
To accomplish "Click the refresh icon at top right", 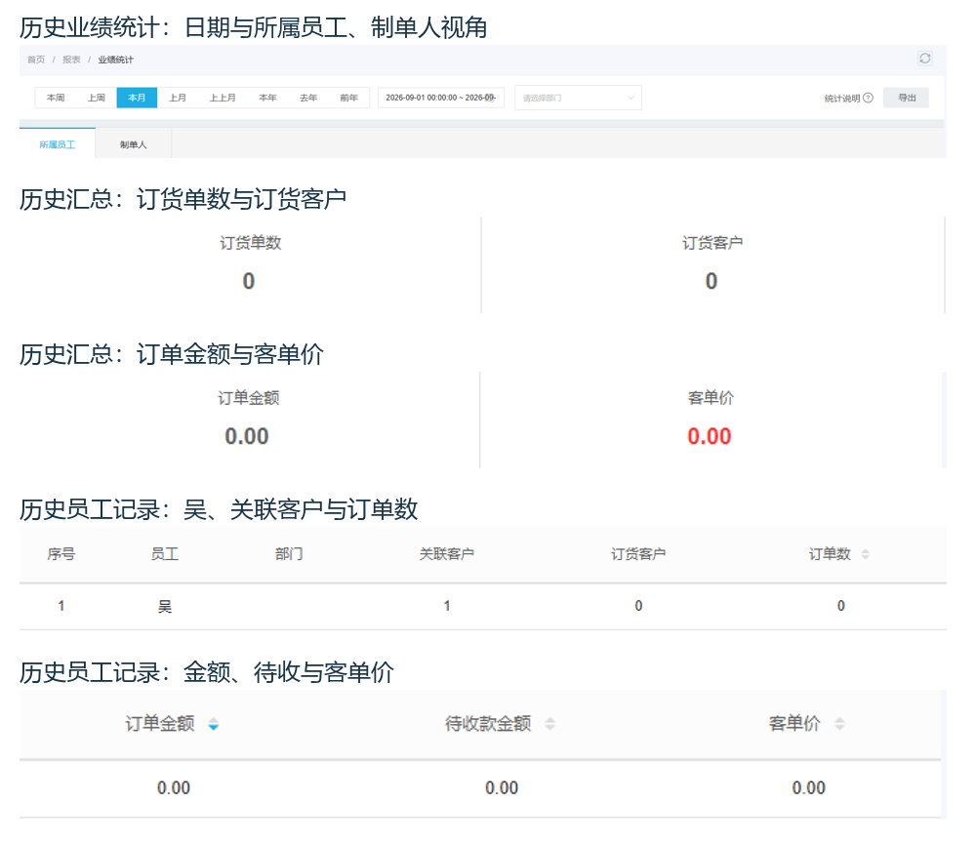I will pyautogui.click(x=924, y=59).
